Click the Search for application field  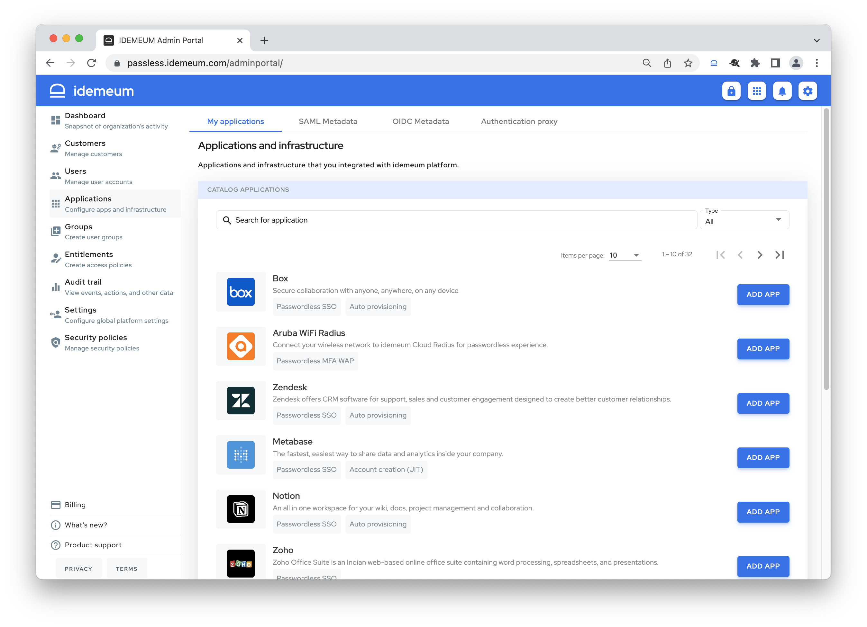pyautogui.click(x=456, y=220)
